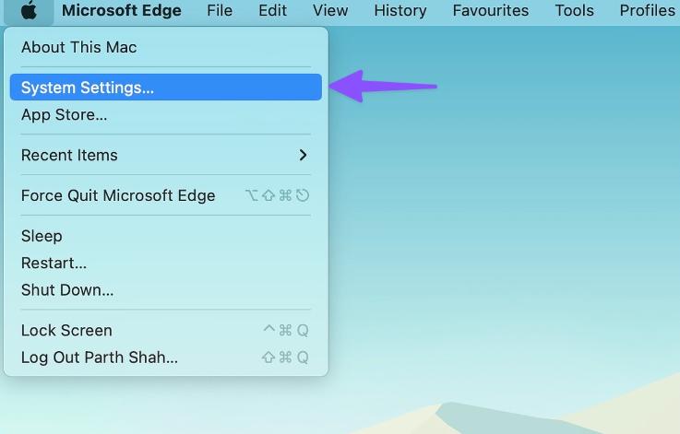Open the Microsoft Edge app menu
The height and width of the screenshot is (434, 680).
click(122, 10)
